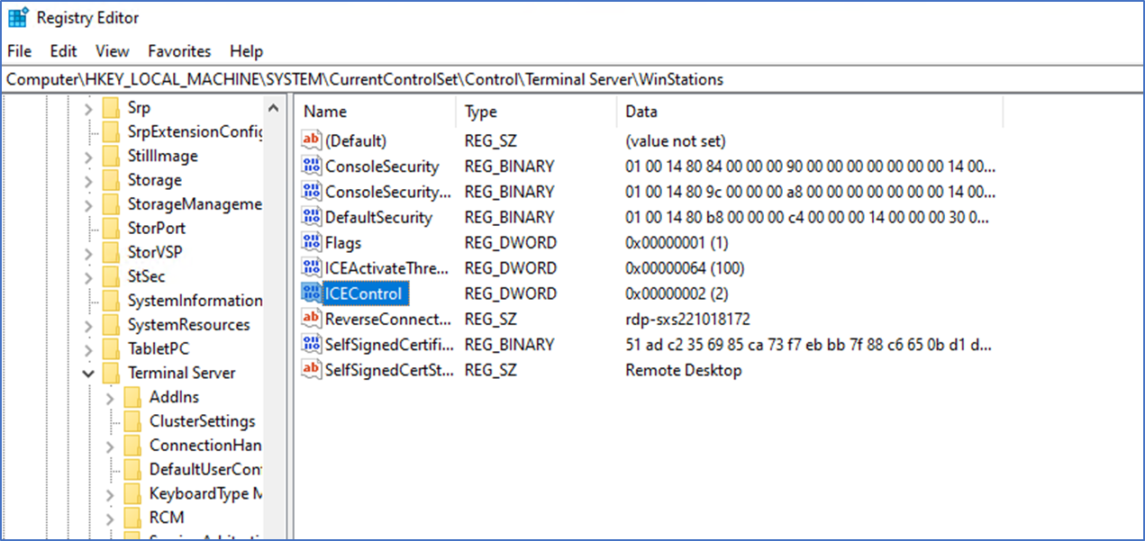
Task: Select the KeyboardType M subkey label
Action: [x=205, y=493]
